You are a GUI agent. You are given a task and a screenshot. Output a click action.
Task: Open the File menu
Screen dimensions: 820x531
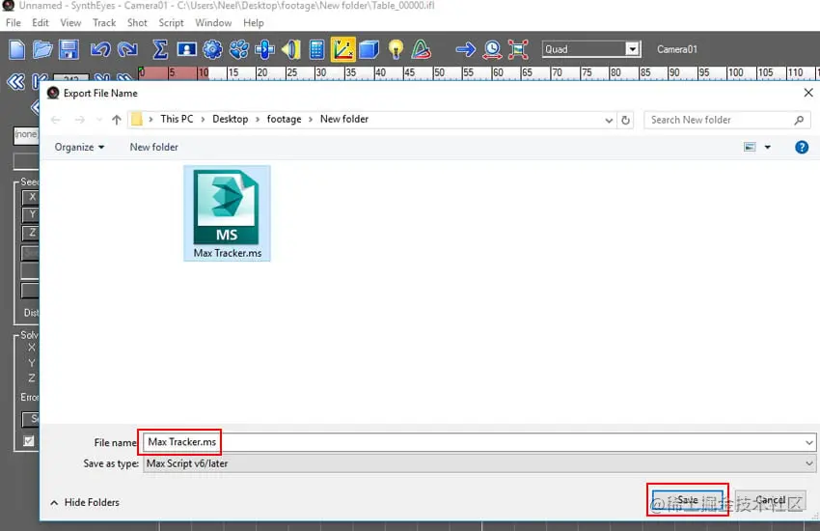(x=14, y=23)
